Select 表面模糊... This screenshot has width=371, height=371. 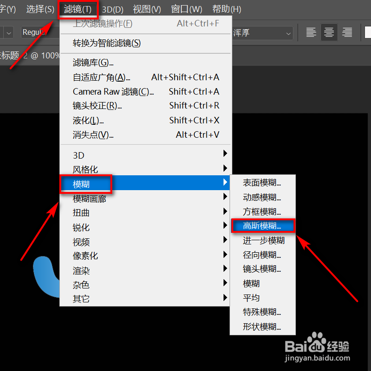coord(262,183)
